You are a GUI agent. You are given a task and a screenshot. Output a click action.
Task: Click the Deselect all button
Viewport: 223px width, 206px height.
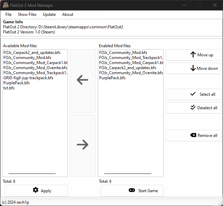click(193, 108)
